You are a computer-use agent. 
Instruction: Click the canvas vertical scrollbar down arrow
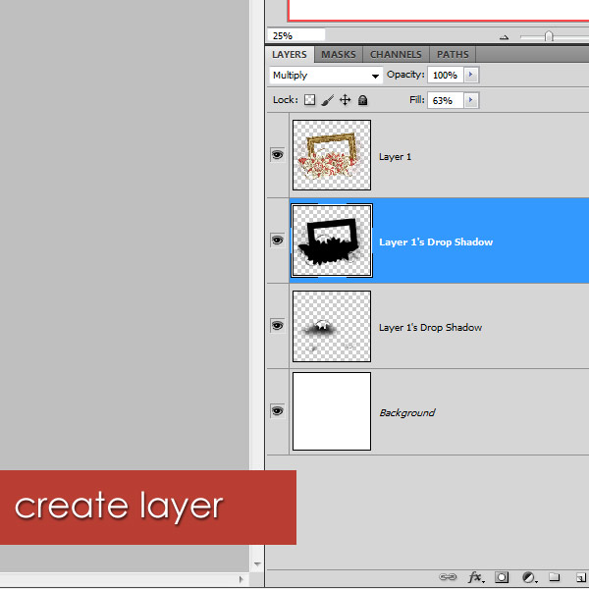point(257,563)
